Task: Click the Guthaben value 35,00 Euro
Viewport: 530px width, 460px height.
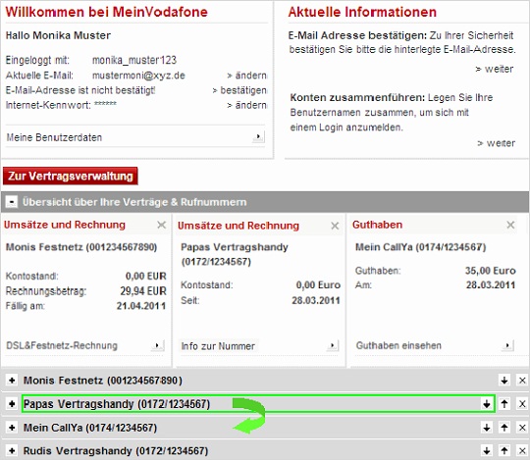Action: pos(490,271)
